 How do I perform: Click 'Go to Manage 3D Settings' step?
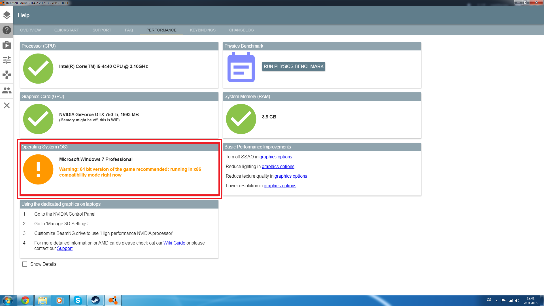tap(61, 224)
